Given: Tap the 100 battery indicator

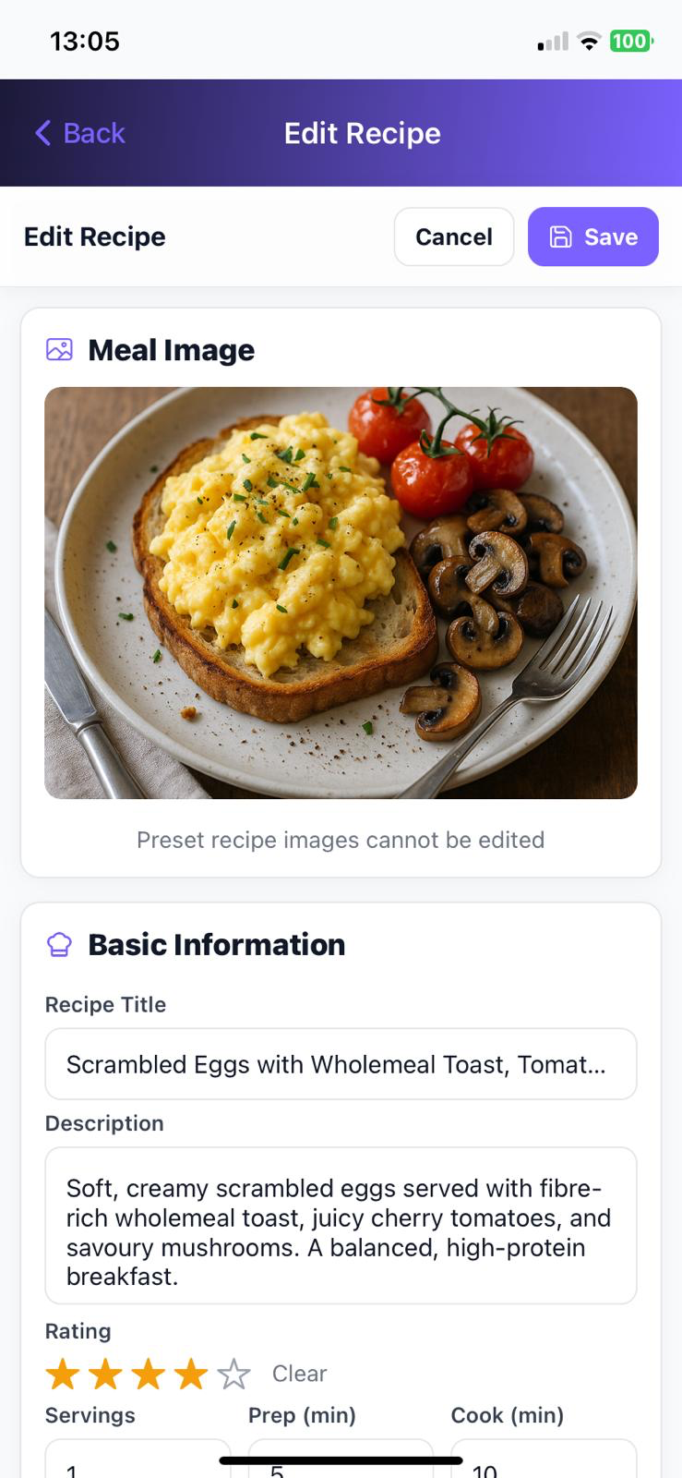Looking at the screenshot, I should tap(630, 41).
